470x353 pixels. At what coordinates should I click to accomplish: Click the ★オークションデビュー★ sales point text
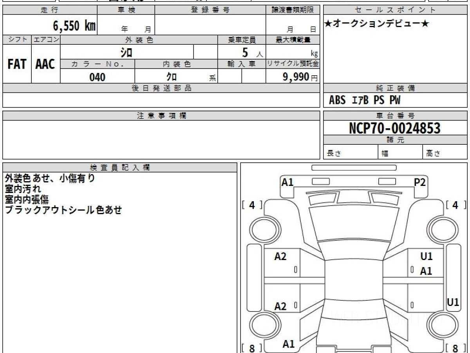point(377,24)
